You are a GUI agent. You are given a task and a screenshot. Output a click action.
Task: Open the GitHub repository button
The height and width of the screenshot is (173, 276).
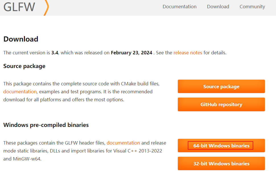coord(221,104)
